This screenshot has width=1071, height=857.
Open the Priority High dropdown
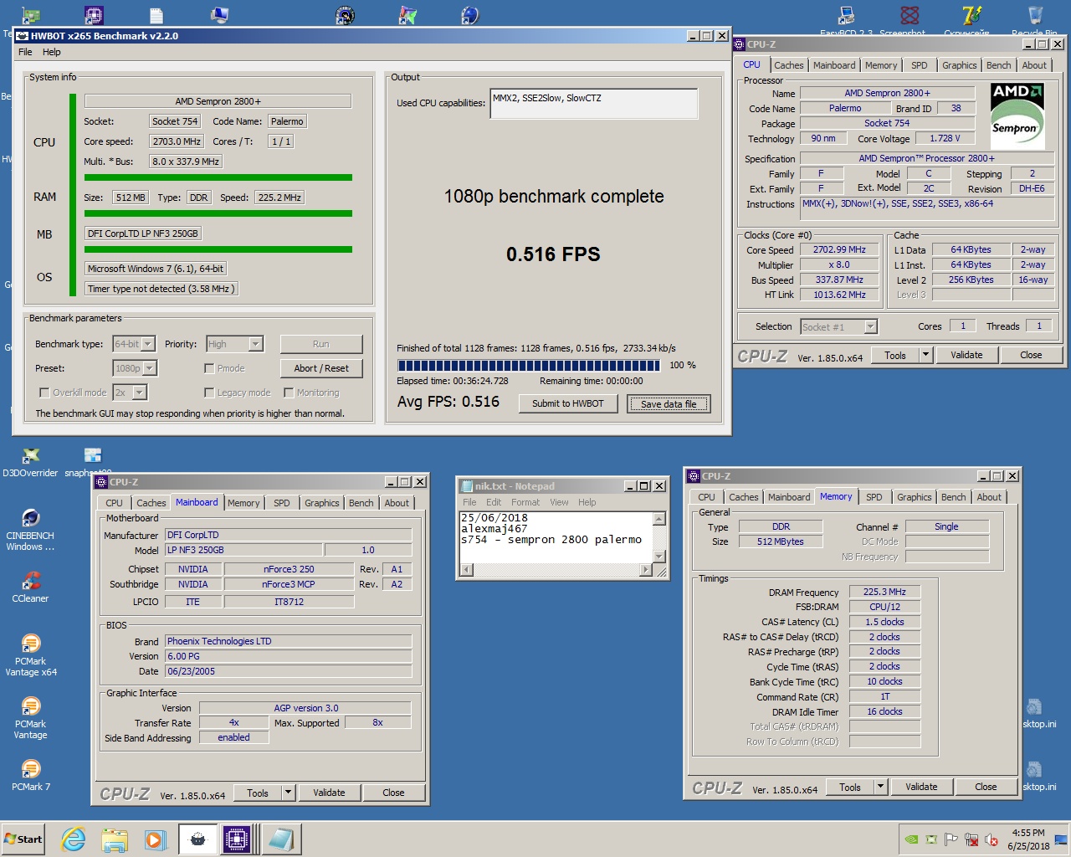235,344
